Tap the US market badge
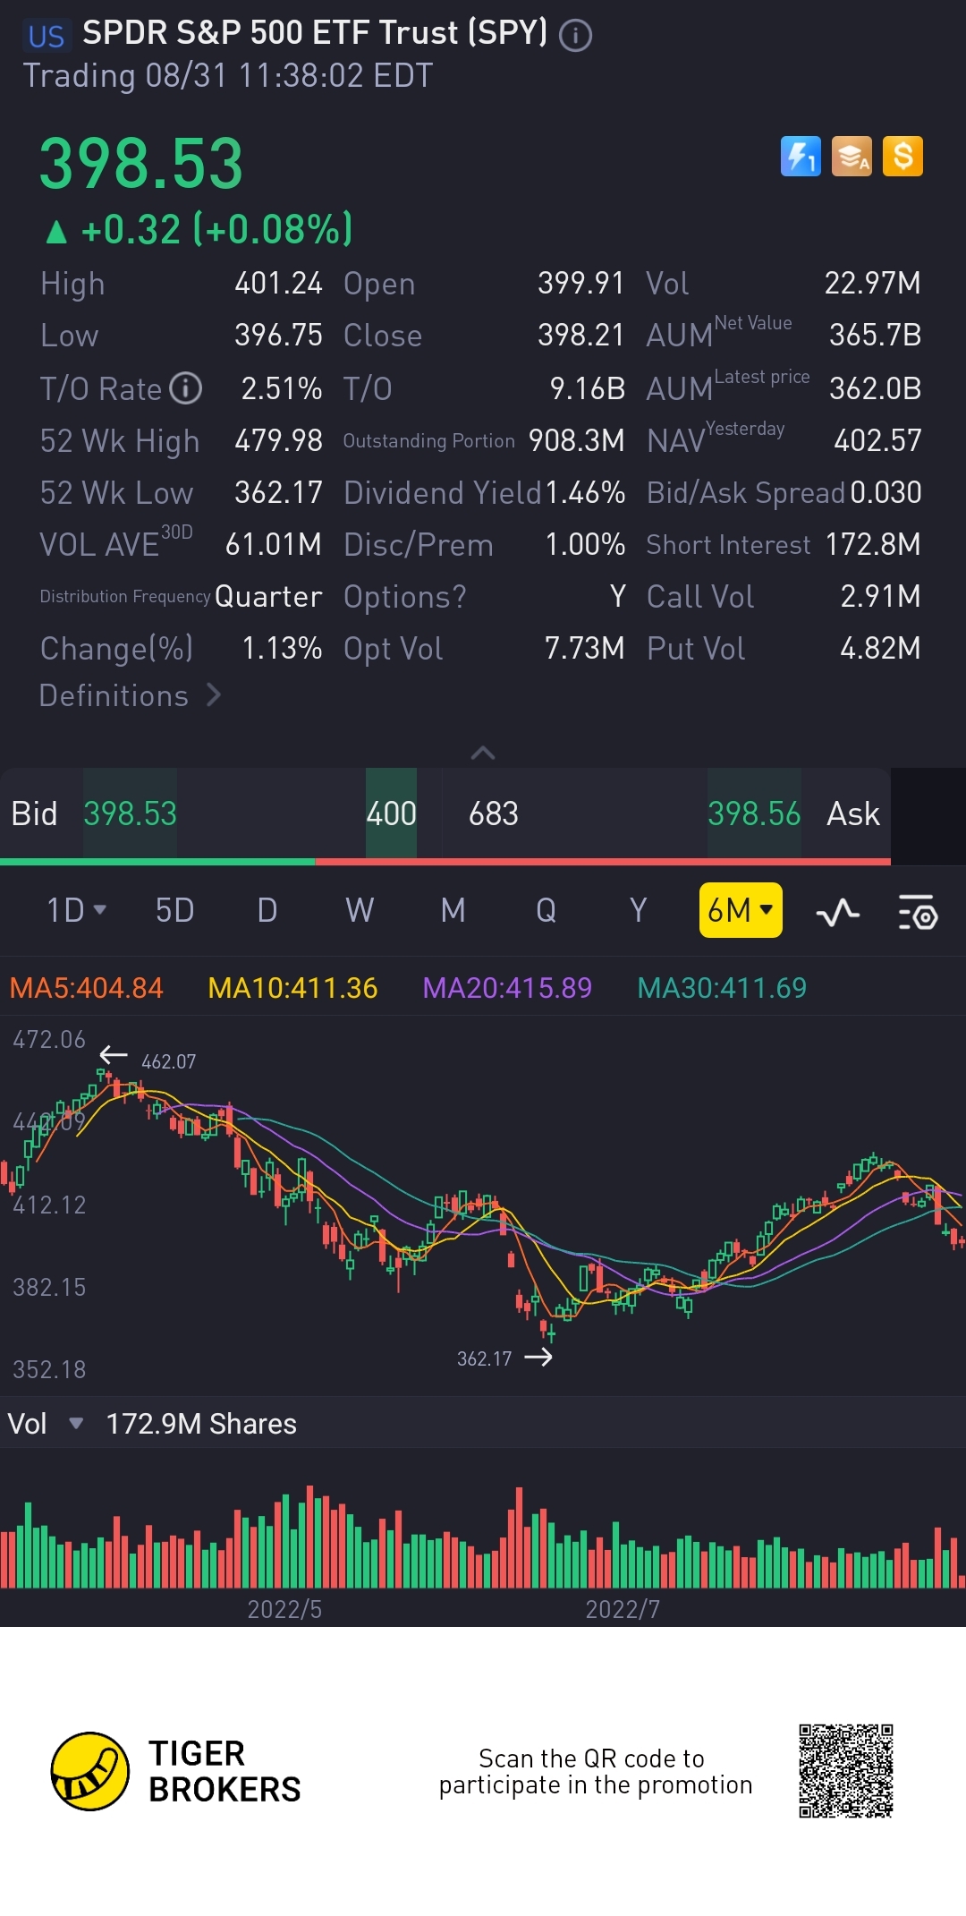This screenshot has height=1916, width=966. pos(47,36)
